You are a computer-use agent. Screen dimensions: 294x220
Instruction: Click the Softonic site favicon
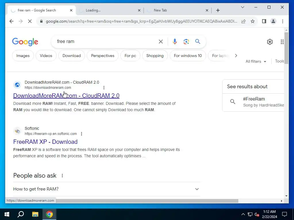[x=17, y=131]
